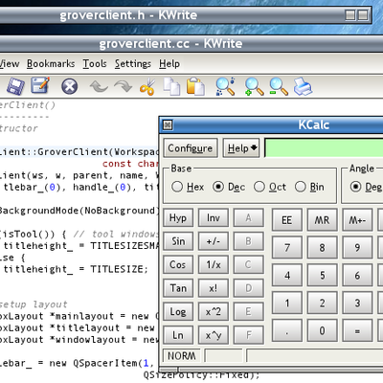Click the Zoom In magnifier icon

[254, 86]
